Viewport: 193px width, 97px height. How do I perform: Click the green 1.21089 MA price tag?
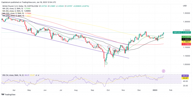pos(186,37)
